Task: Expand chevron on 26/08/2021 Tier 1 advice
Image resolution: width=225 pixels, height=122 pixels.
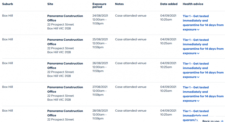Action: point(198,77)
